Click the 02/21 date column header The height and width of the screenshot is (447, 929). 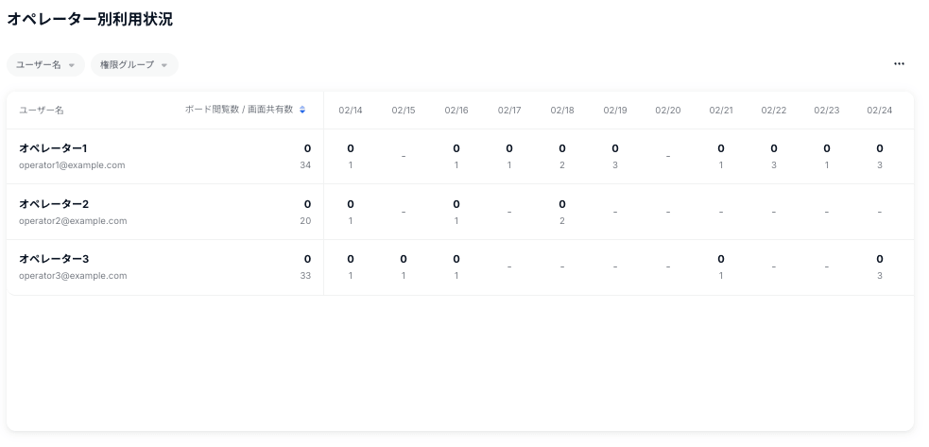point(721,111)
